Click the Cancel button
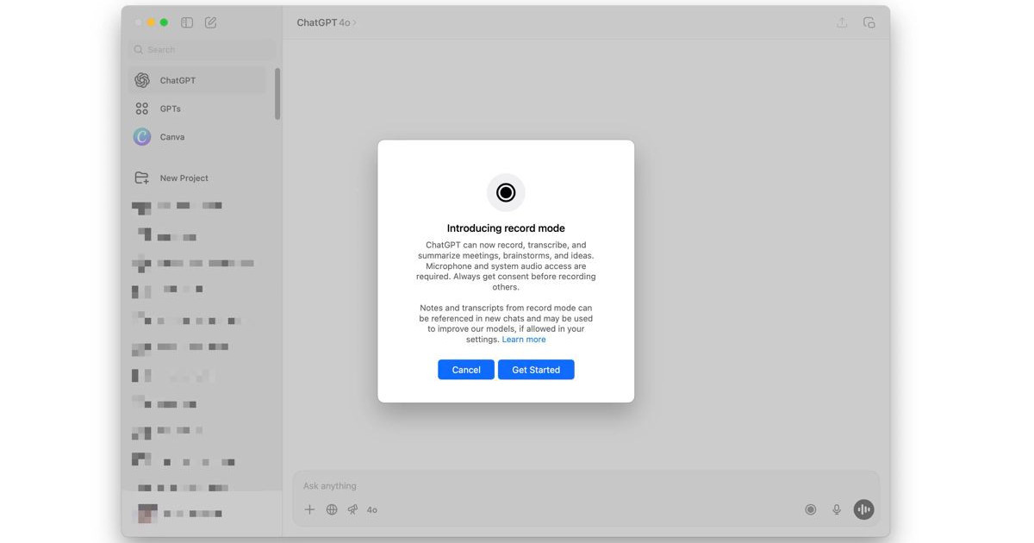Viewport: 1034px width, 543px height. point(466,370)
